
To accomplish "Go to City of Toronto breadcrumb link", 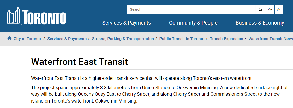I will click(x=27, y=39).
